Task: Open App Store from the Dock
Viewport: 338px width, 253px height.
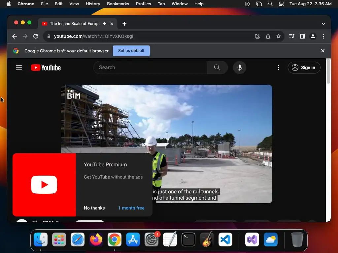Action: [133, 239]
